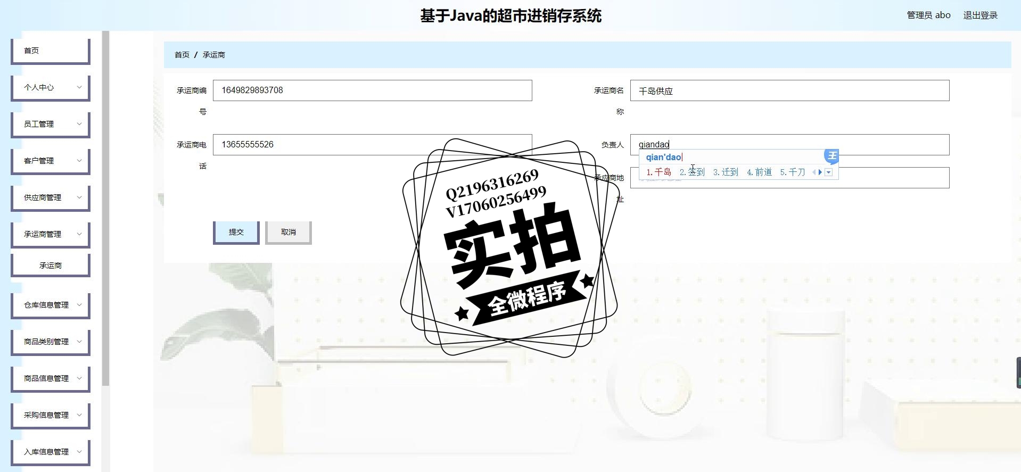Click the sidebar vertical scrollbar
Image resolution: width=1021 pixels, height=472 pixels.
tap(105, 208)
